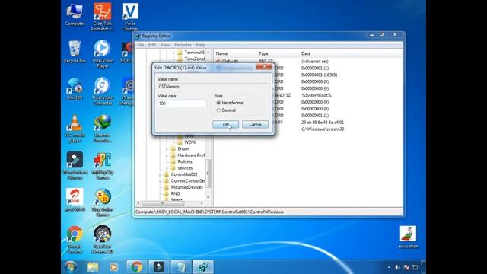Screen dimensions: 487x274
Task: Open the File menu
Action: [x=140, y=45]
